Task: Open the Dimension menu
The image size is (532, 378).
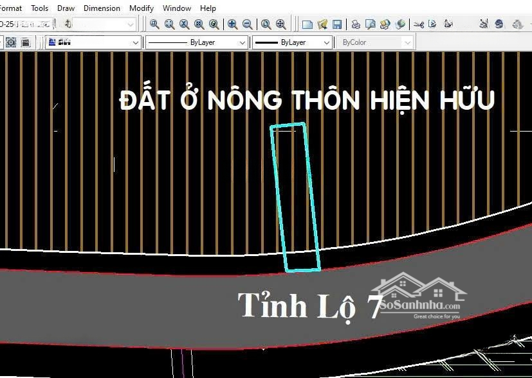Action: tap(102, 8)
